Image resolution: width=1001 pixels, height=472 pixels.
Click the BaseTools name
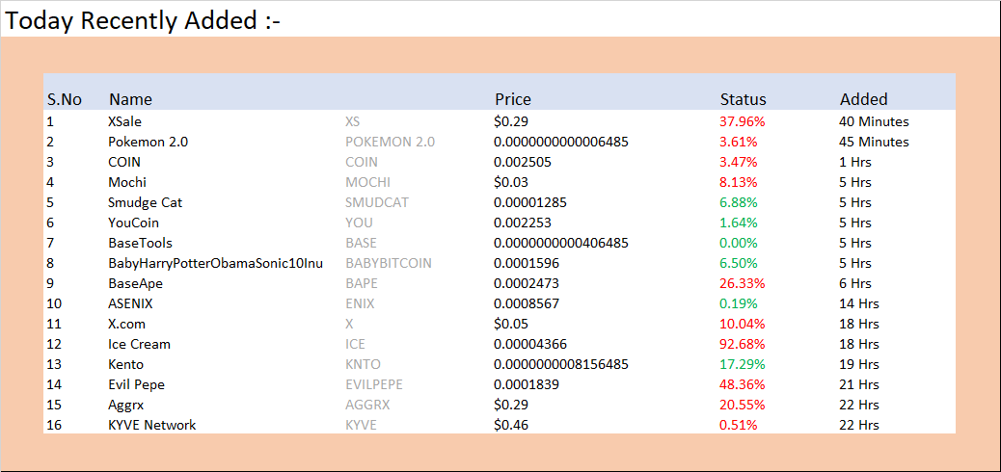pos(141,243)
